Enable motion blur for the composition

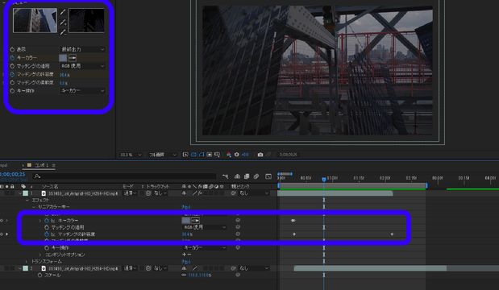click(x=256, y=176)
